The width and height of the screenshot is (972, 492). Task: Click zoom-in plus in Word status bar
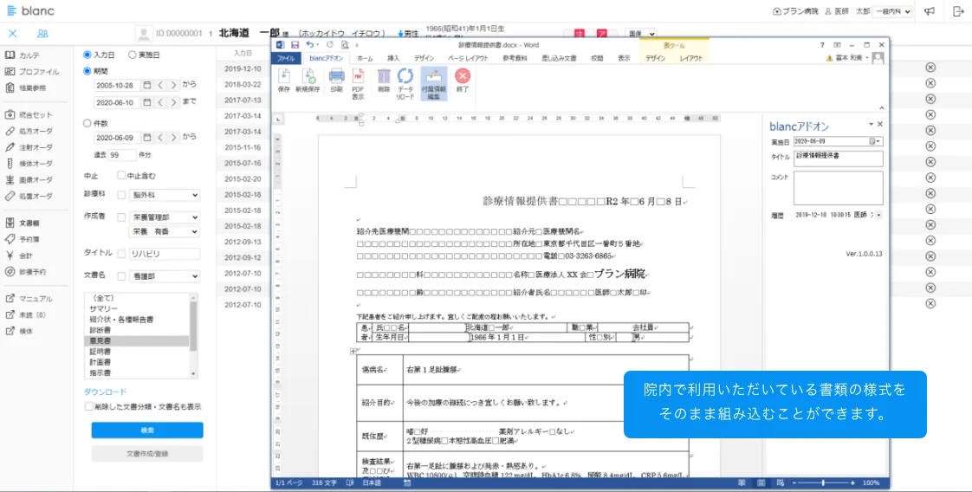(x=852, y=482)
